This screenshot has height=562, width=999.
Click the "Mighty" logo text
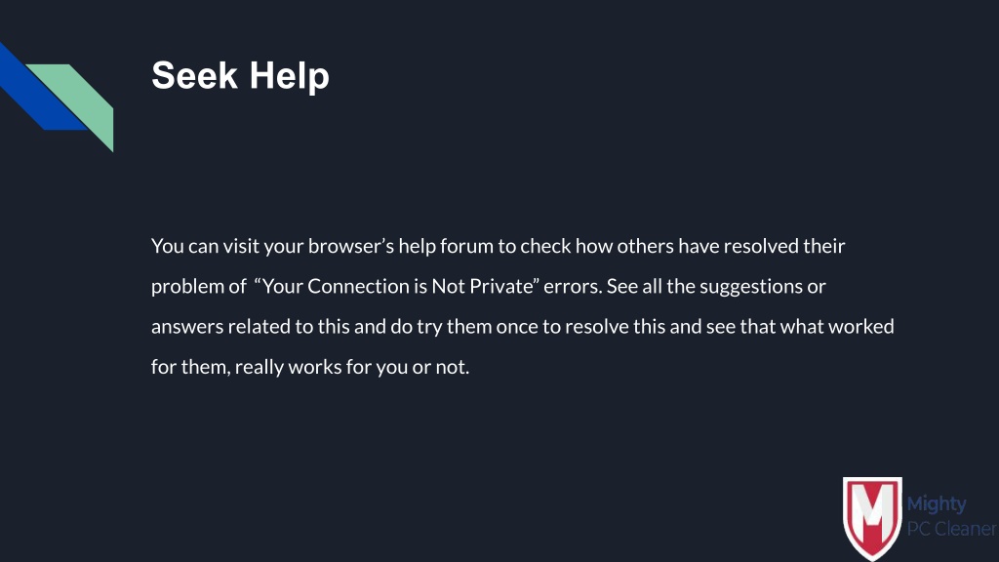(936, 504)
